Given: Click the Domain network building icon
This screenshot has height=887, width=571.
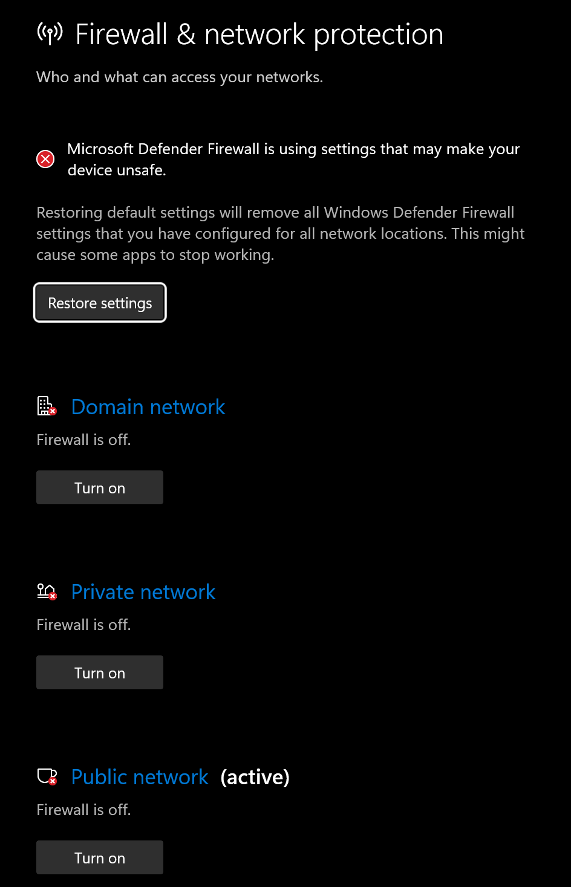Looking at the screenshot, I should tap(47, 406).
